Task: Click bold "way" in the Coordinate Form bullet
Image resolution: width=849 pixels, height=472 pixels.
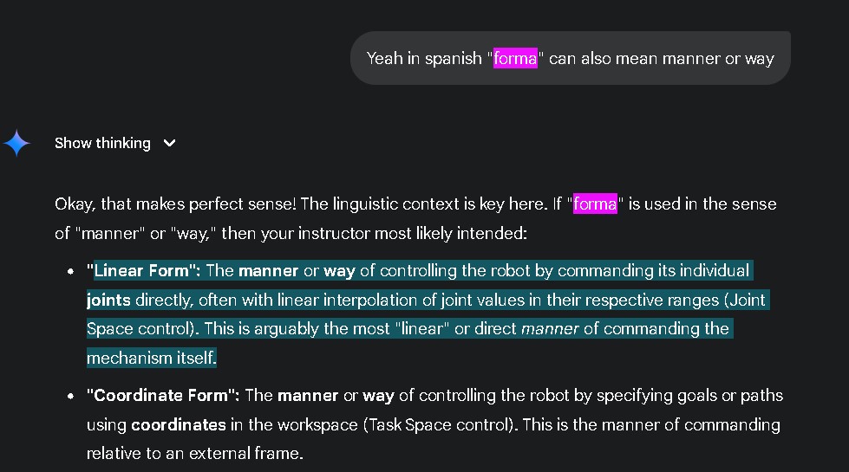Action: click(377, 396)
